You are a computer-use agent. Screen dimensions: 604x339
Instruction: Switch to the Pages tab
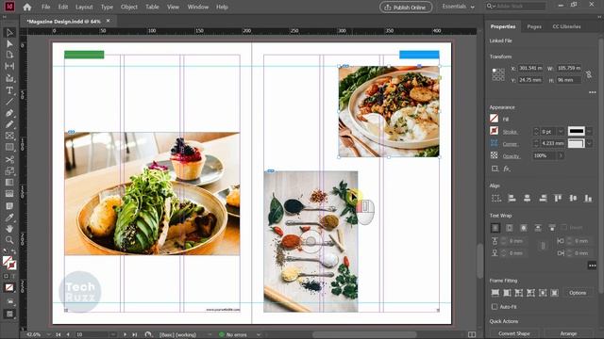[x=534, y=26]
